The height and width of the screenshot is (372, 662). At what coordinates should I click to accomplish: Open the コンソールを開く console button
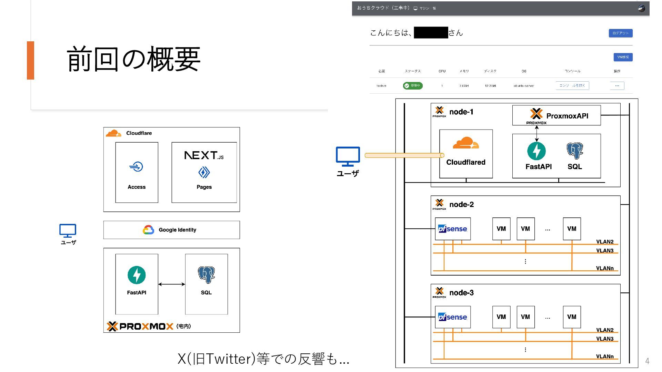click(572, 85)
